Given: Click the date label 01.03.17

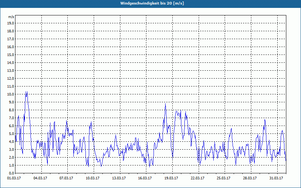Looking at the screenshot, I should coord(14,178).
